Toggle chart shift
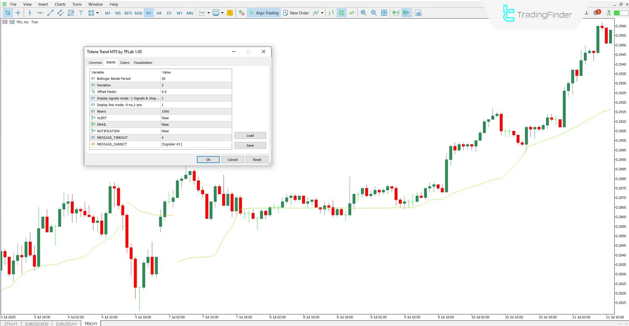 pyautogui.click(x=406, y=13)
